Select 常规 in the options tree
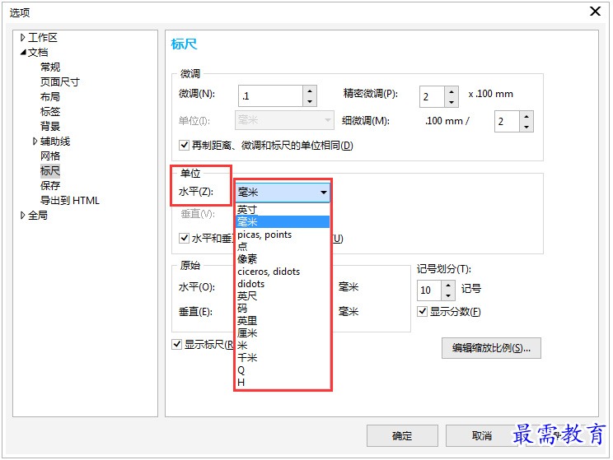 (50, 67)
